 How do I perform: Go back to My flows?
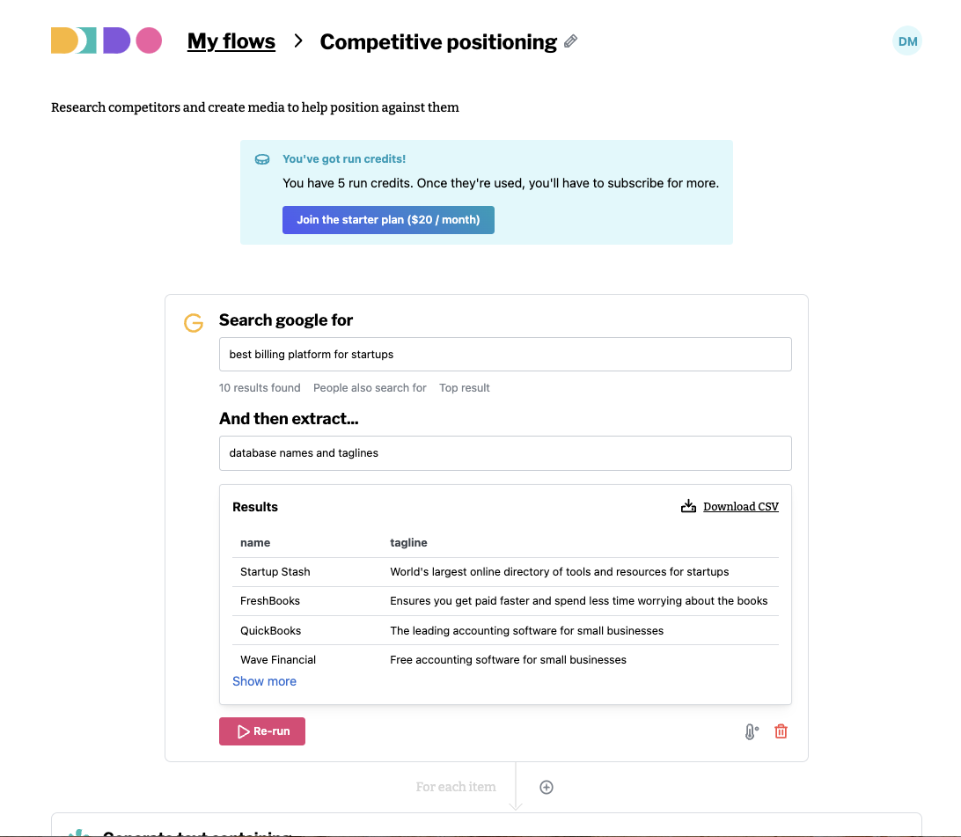231,41
